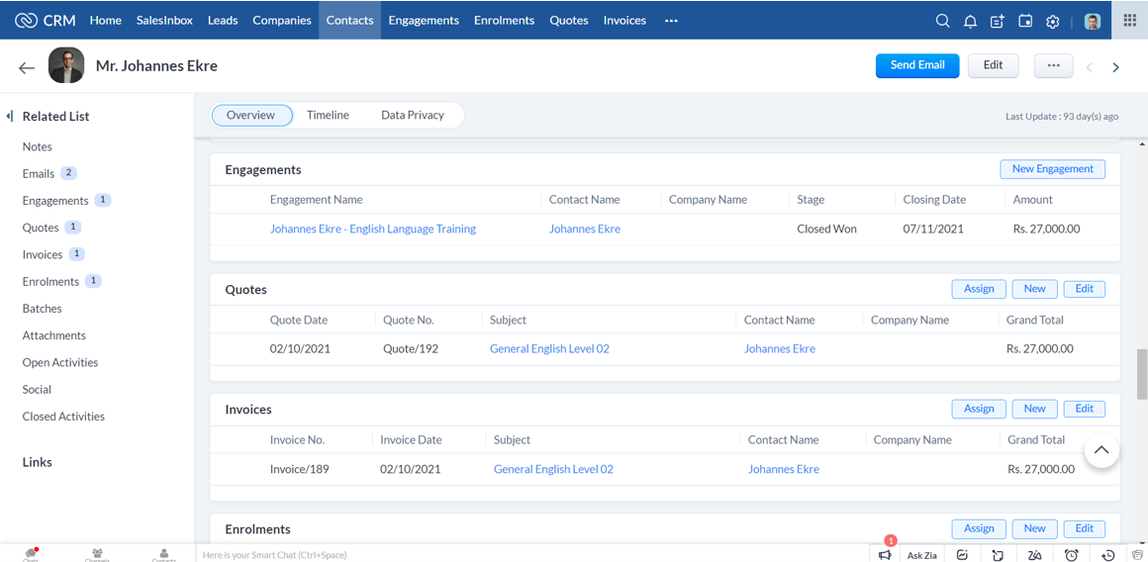The image size is (1148, 562).
Task: Open the Home module tab
Action: [x=106, y=21]
